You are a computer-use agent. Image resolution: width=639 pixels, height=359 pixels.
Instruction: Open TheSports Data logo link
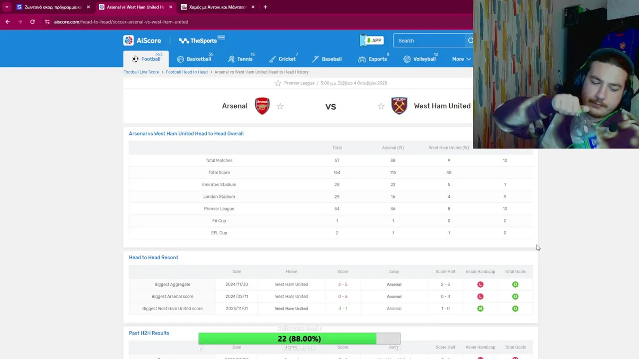coord(202,40)
